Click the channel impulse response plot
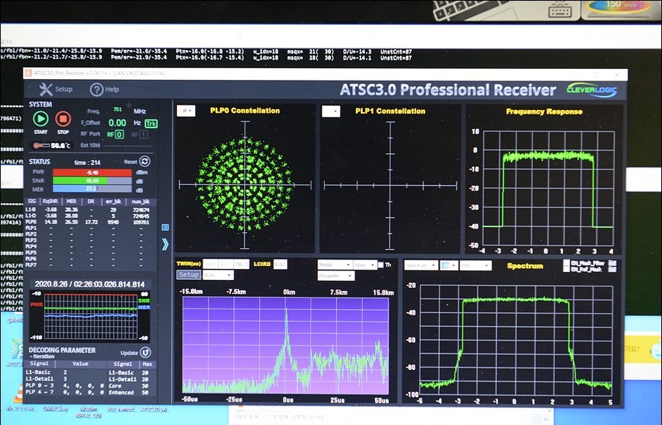The image size is (662, 425). tap(285, 346)
